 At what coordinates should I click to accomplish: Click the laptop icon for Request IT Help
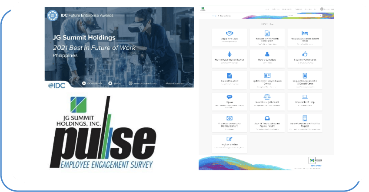[x=305, y=97]
